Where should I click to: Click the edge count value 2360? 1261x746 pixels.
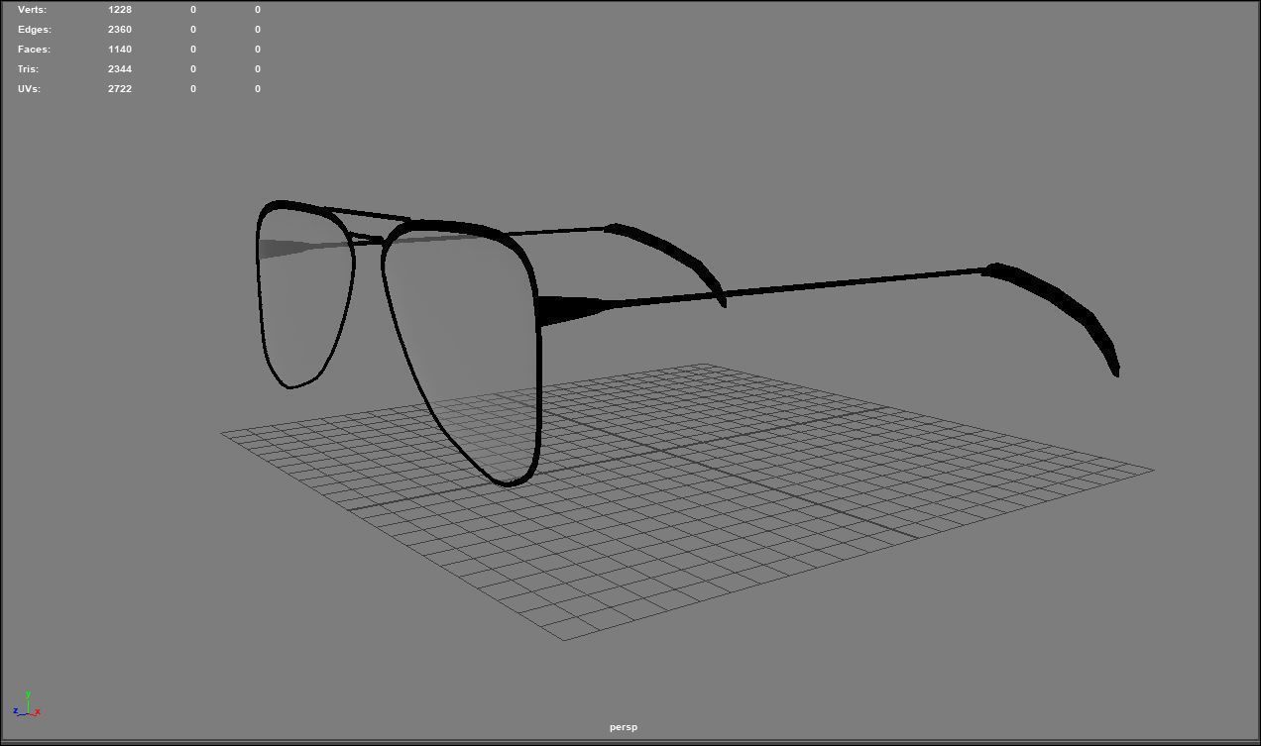tap(120, 29)
